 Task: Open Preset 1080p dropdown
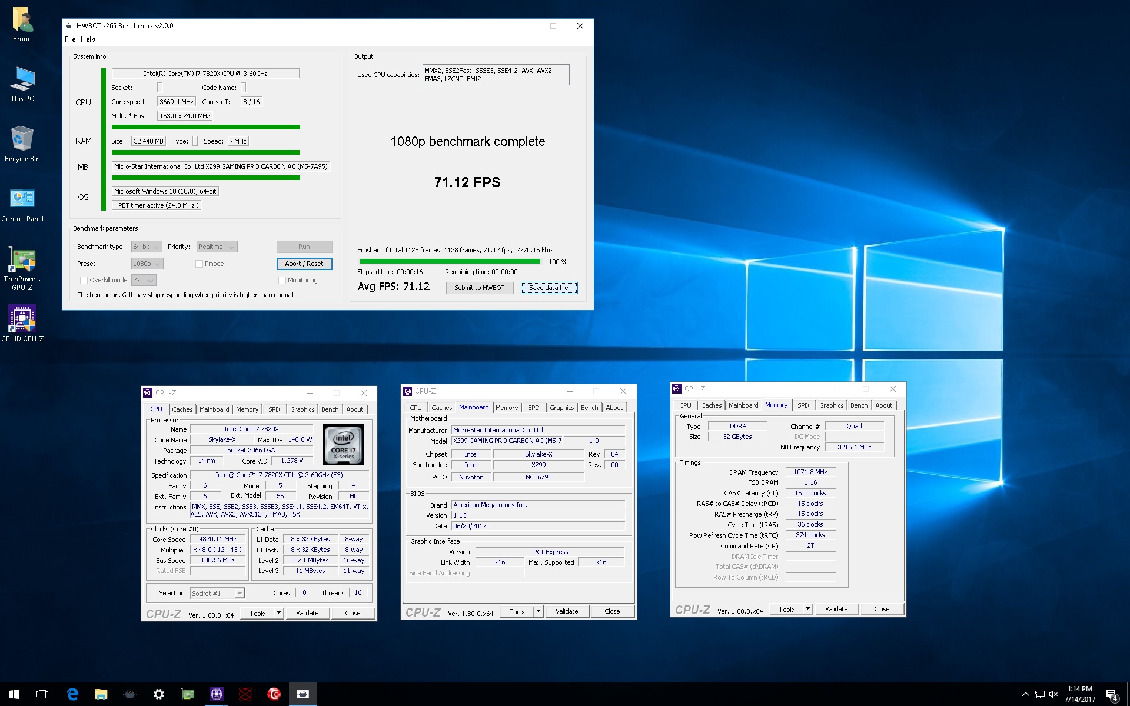pyautogui.click(x=147, y=264)
